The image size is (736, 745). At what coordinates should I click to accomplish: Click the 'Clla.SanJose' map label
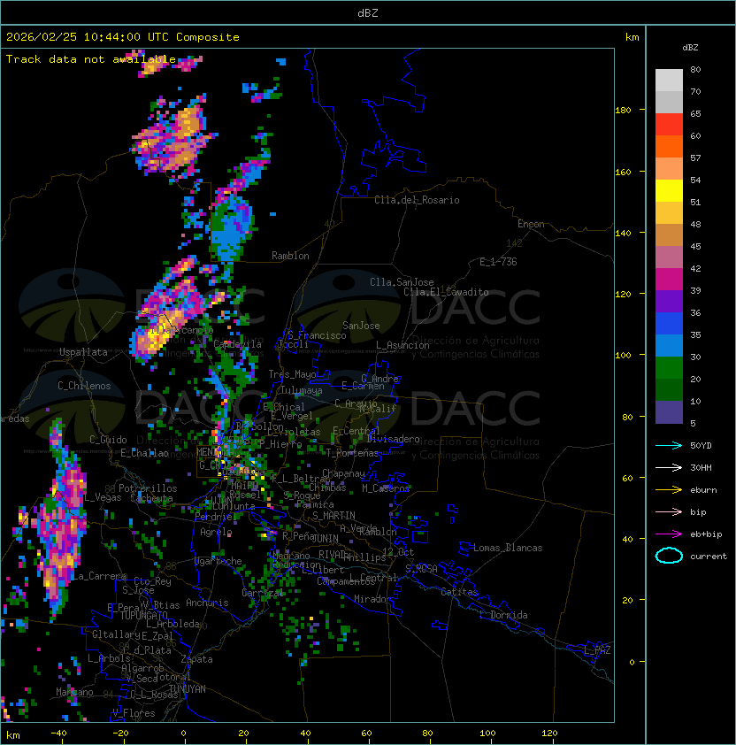point(402,282)
